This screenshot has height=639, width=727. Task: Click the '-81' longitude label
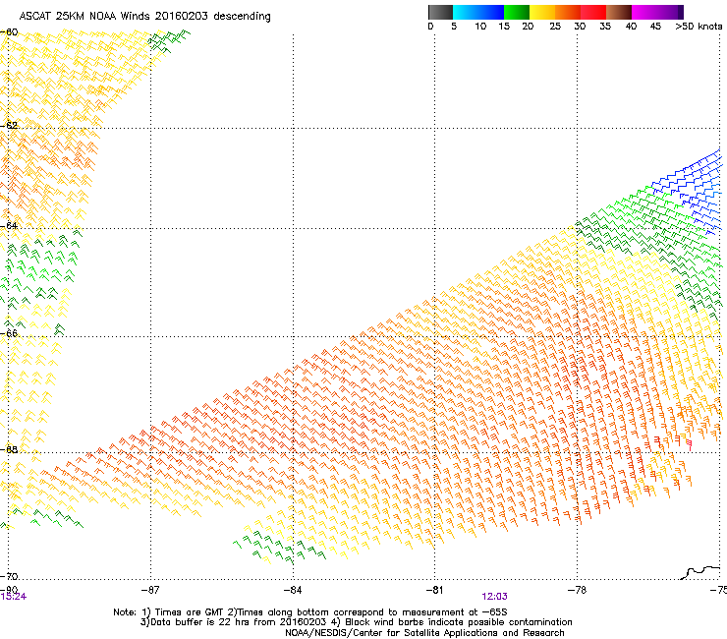pyautogui.click(x=434, y=590)
